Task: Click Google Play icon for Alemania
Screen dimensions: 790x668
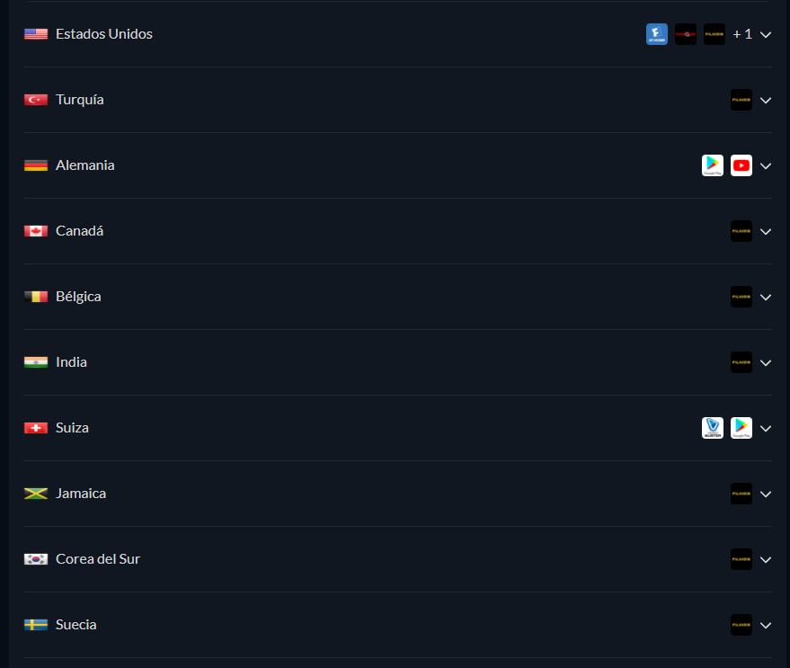Action: (x=713, y=165)
